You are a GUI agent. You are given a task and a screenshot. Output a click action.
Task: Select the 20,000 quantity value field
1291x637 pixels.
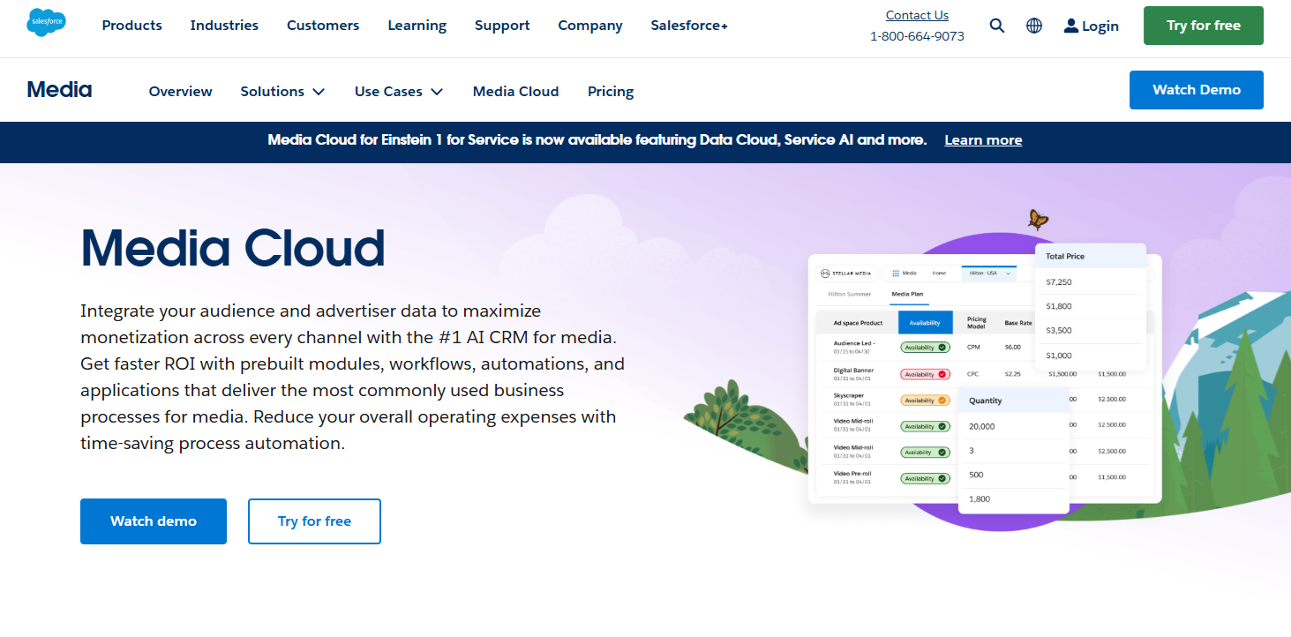pos(982,426)
